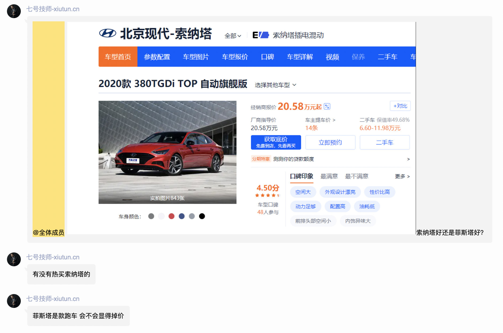Choose the blue body color swatch
This screenshot has width=503, height=333.
[182, 216]
